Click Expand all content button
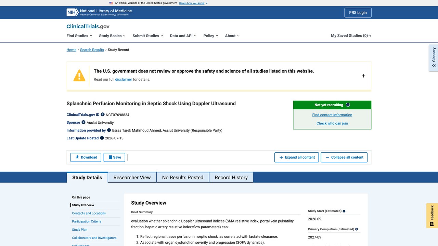 [x=297, y=157]
